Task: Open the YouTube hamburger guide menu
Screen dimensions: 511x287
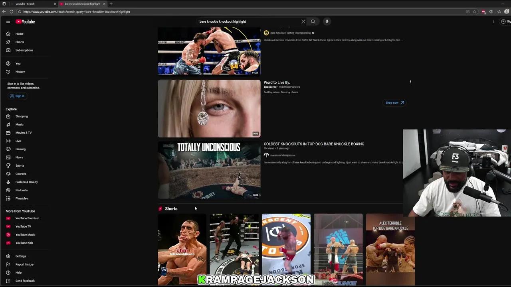Action: (x=8, y=22)
